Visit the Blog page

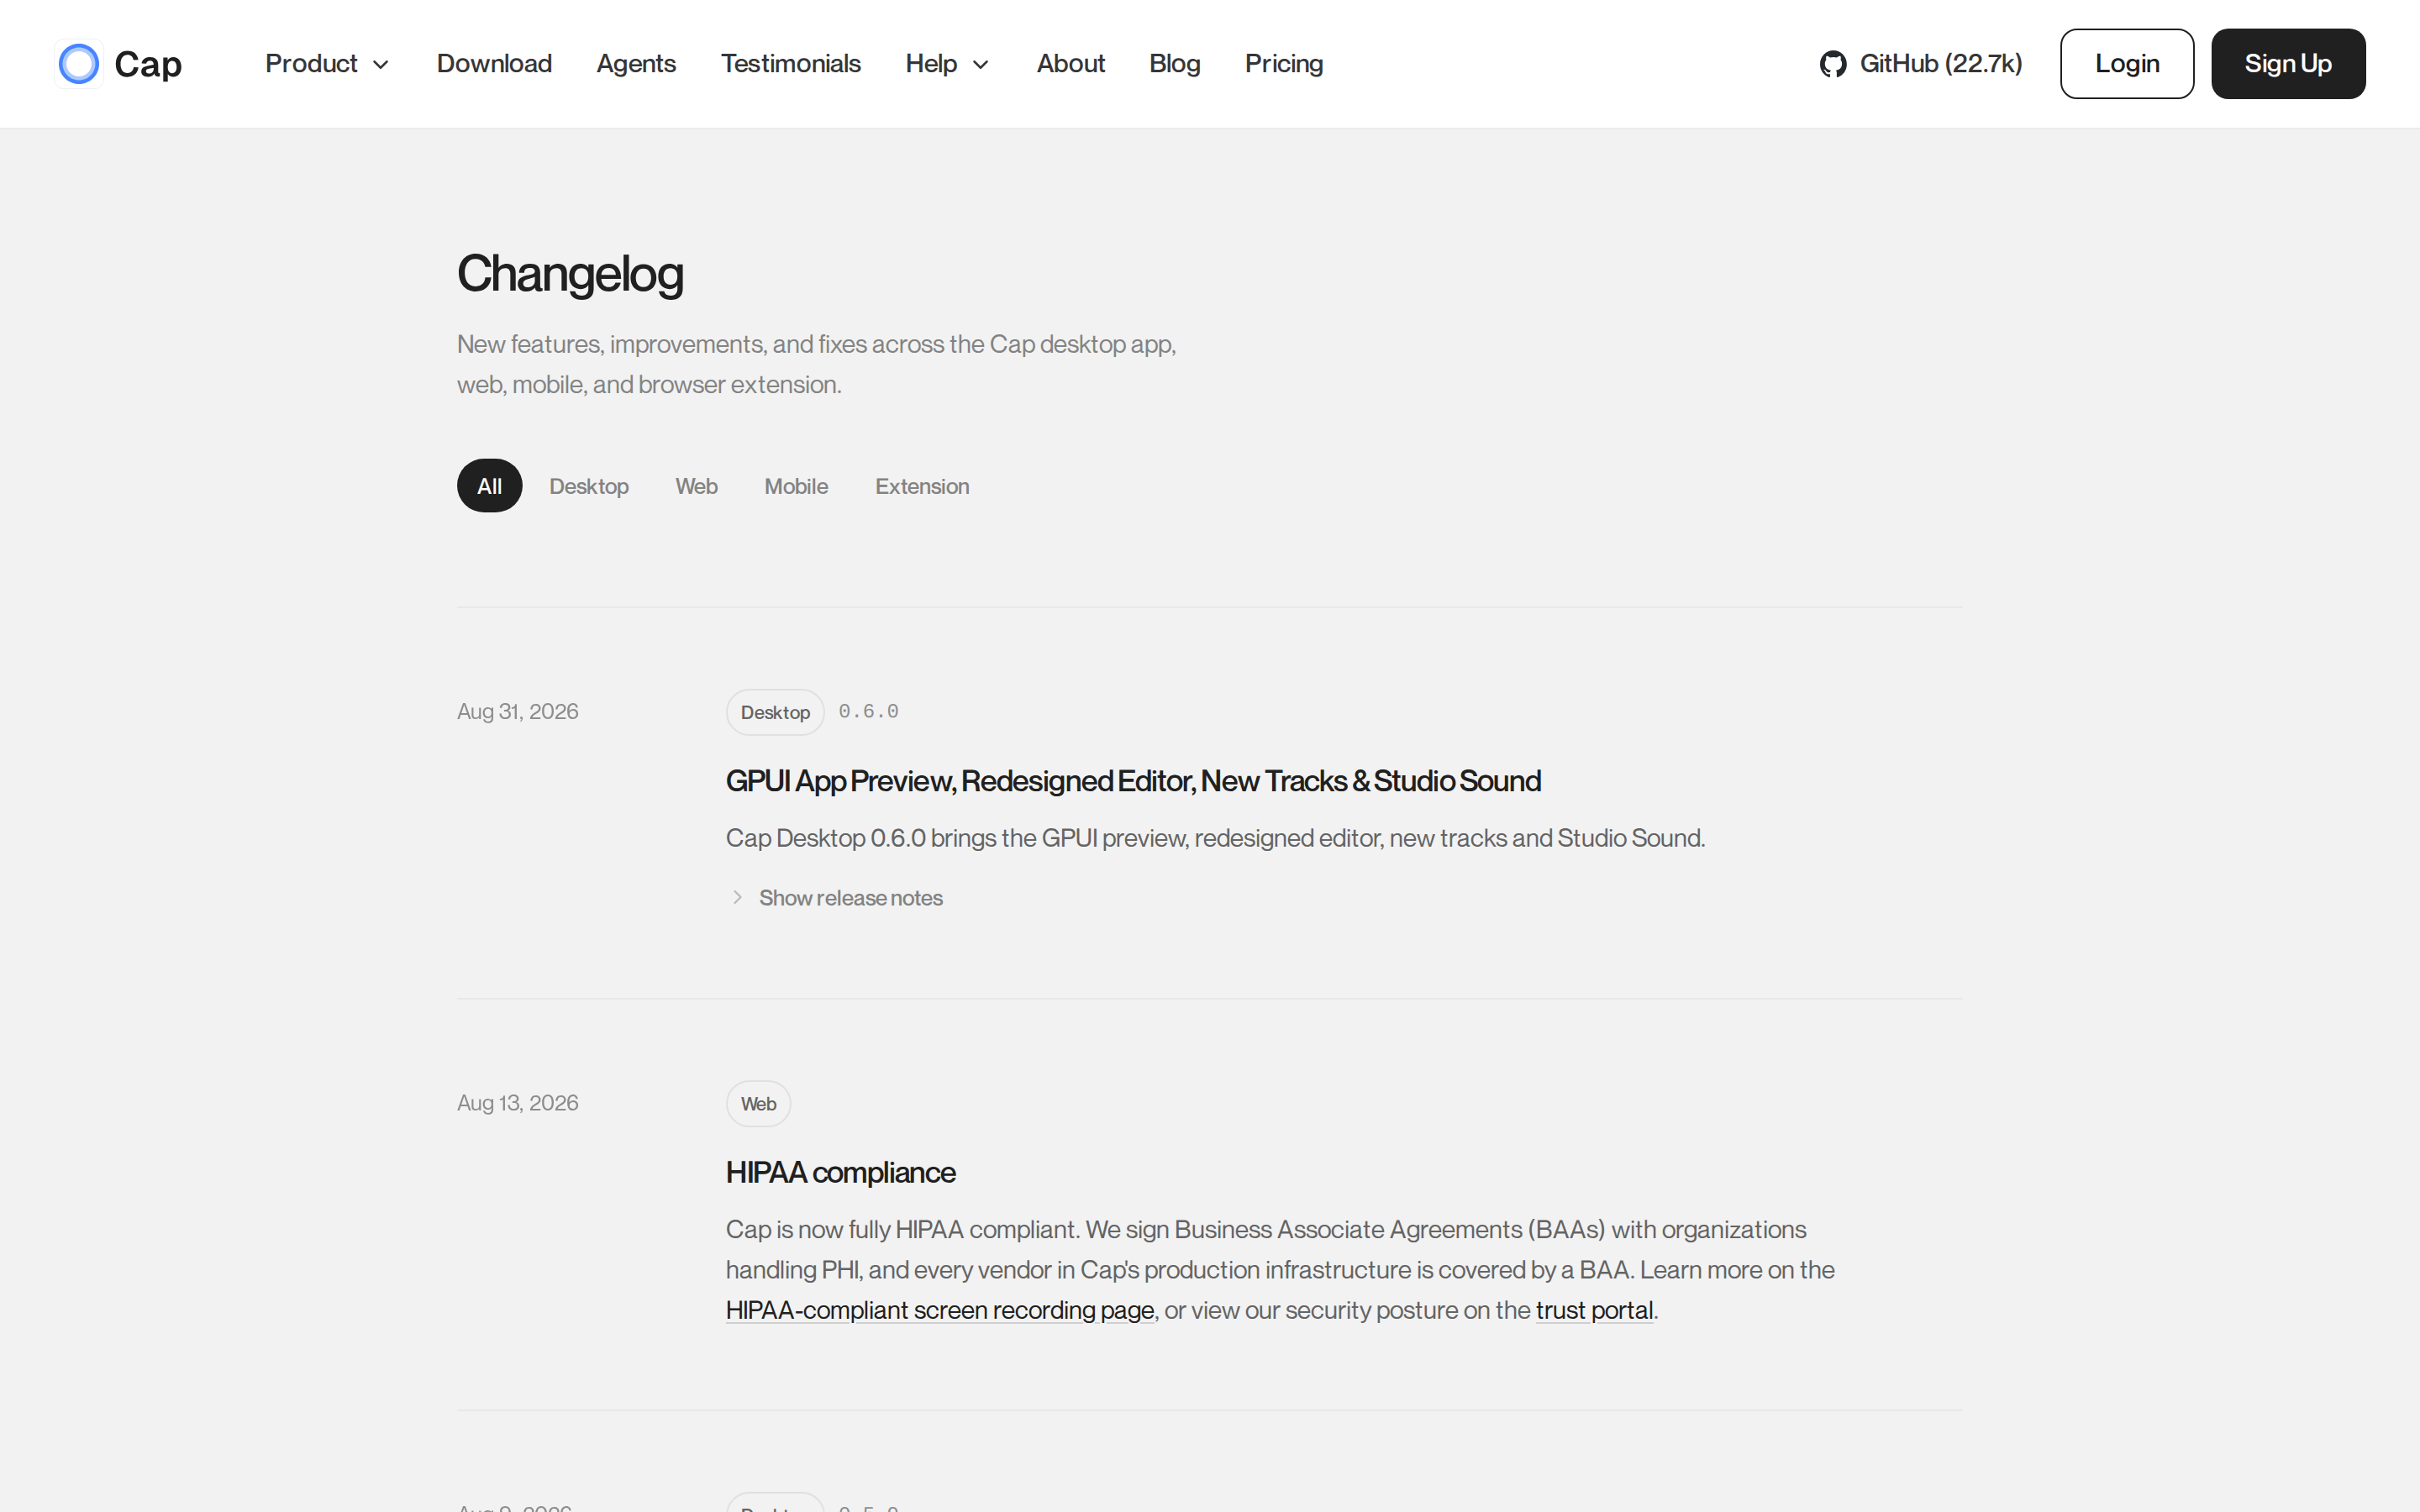1175,64
